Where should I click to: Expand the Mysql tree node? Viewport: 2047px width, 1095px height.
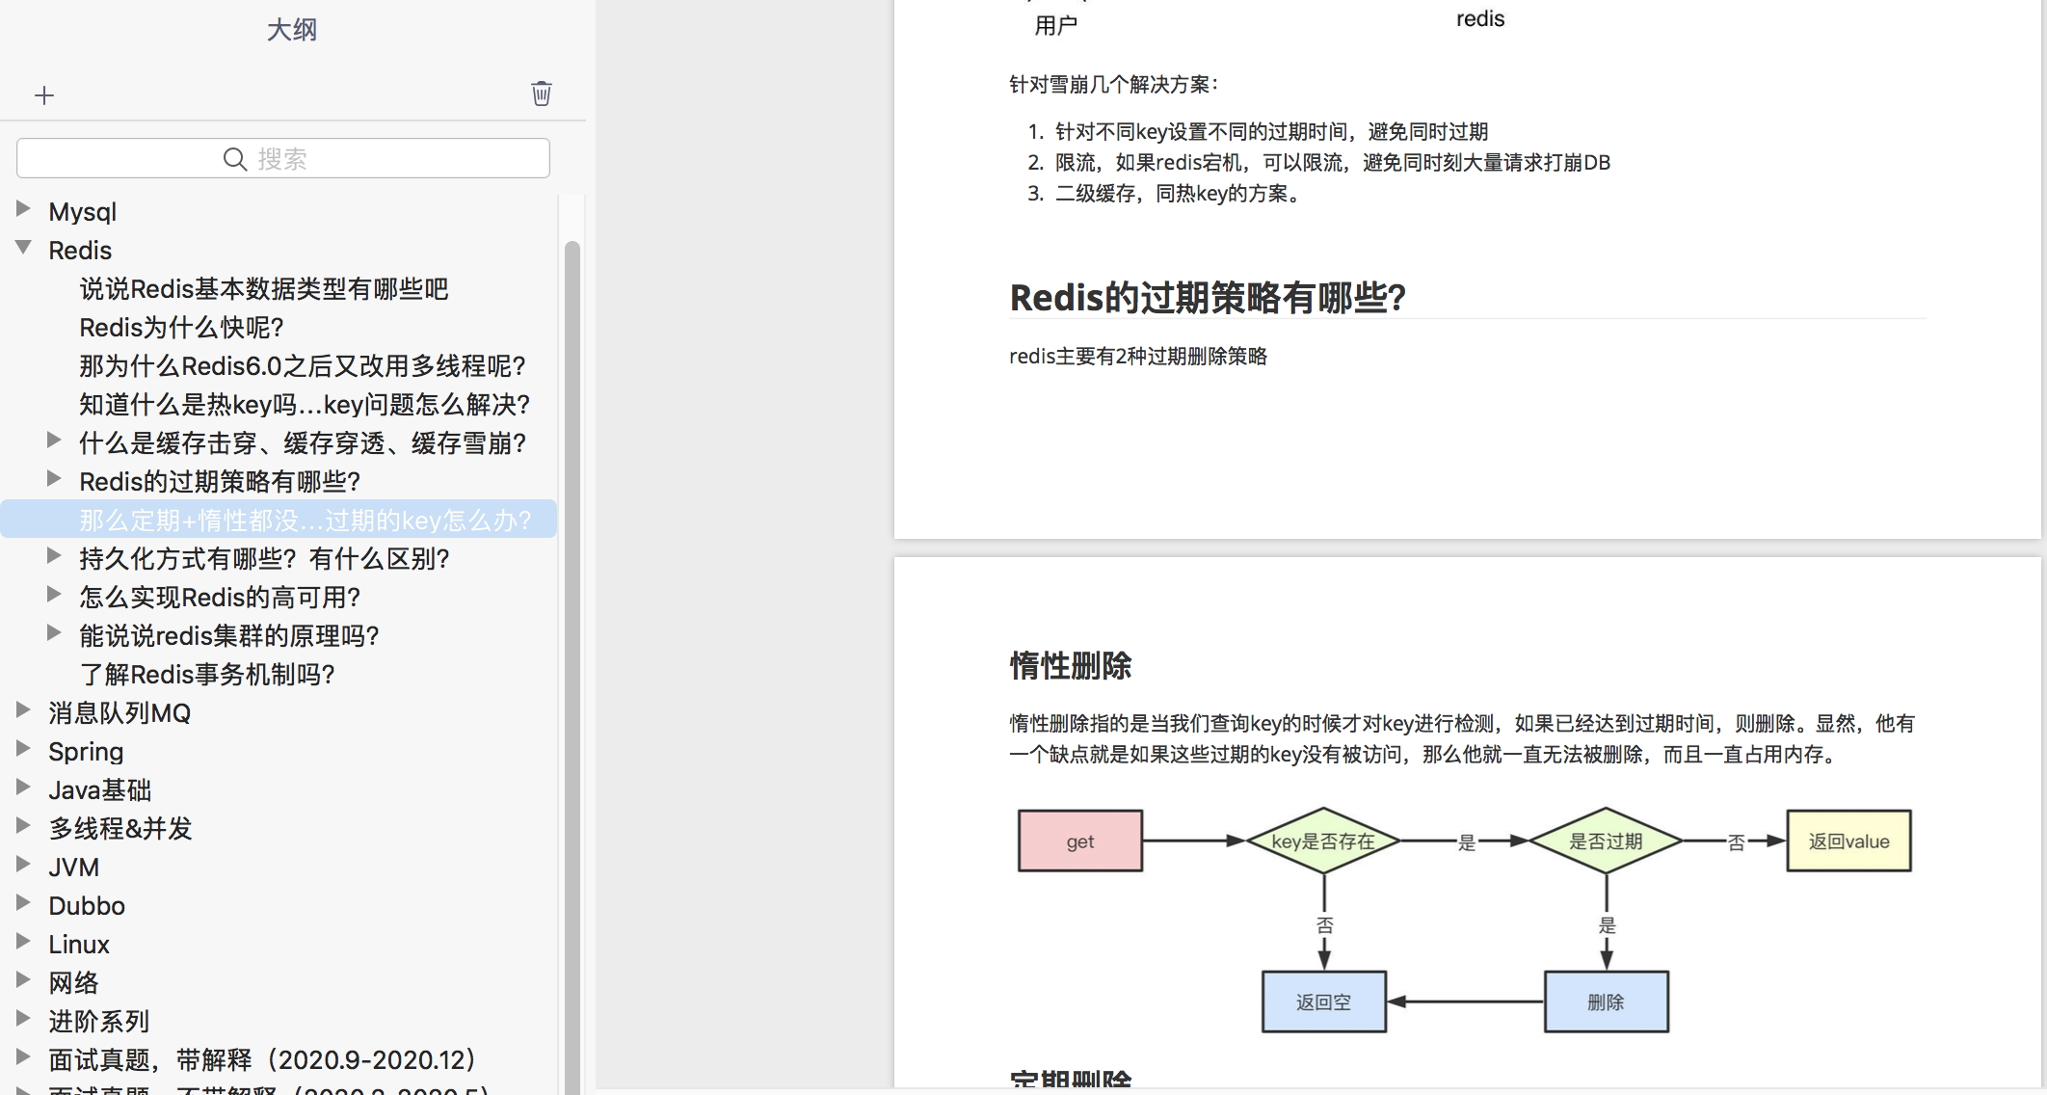[x=23, y=208]
